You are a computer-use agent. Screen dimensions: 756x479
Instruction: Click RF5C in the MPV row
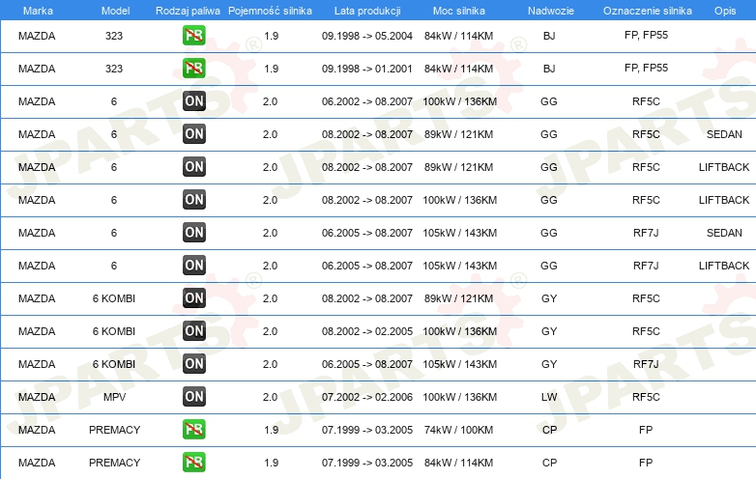click(x=646, y=397)
